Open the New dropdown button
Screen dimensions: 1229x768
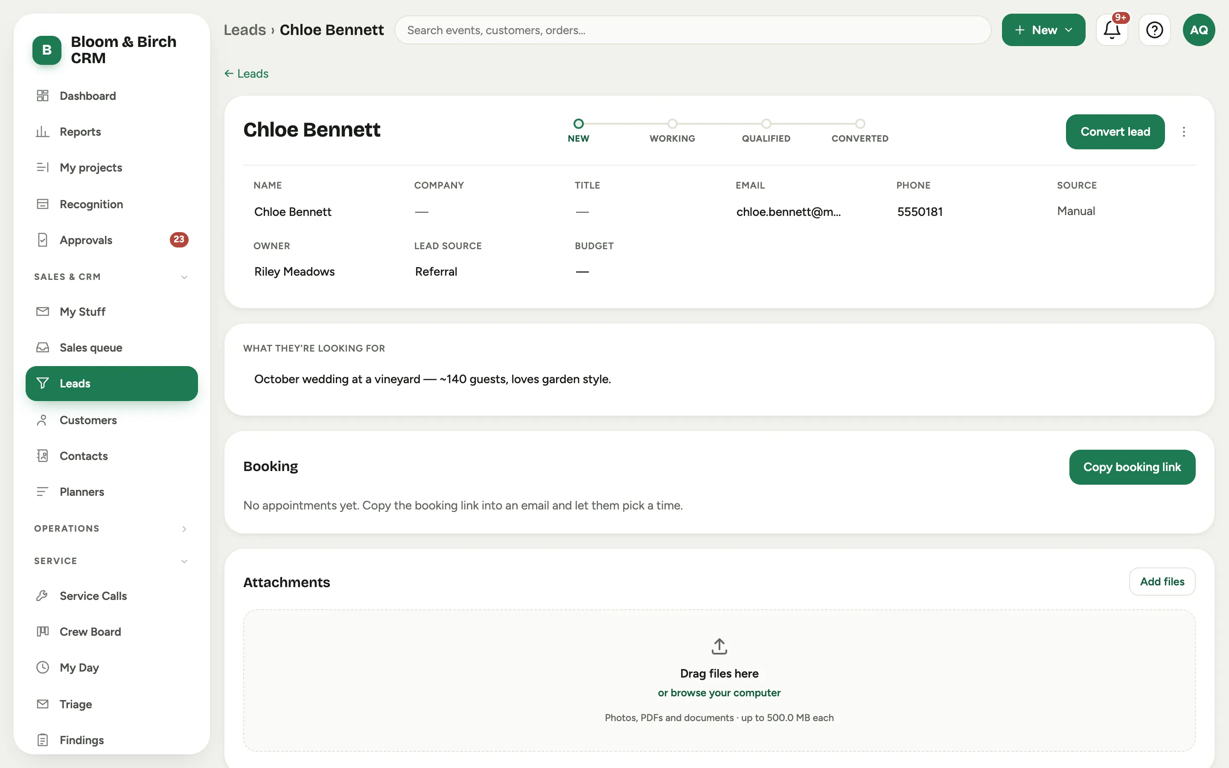click(x=1043, y=30)
